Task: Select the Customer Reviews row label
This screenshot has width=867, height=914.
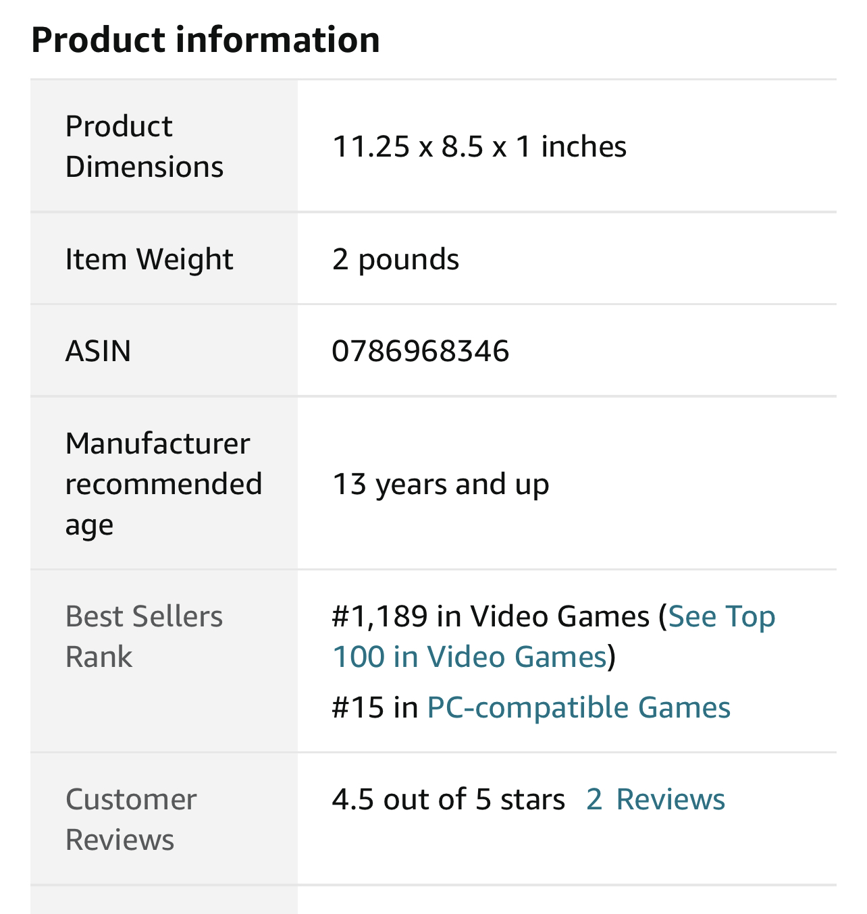Action: click(131, 819)
